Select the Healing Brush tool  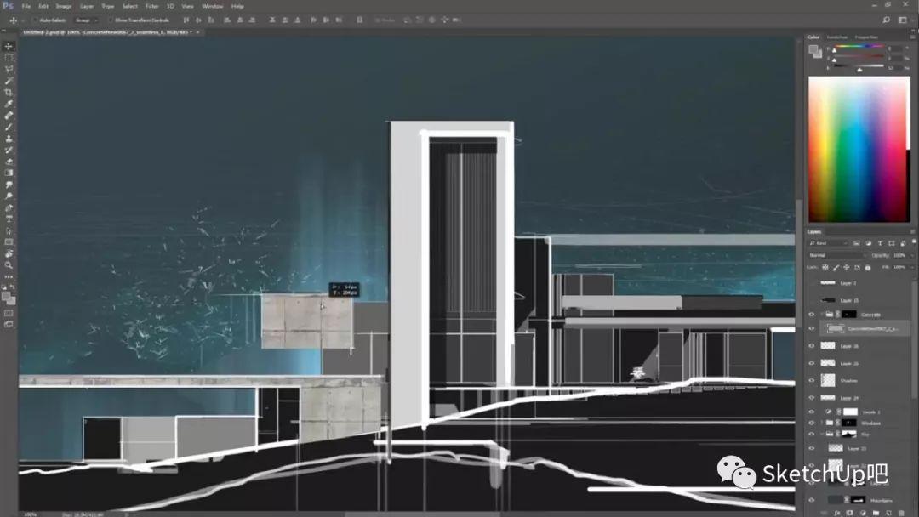click(9, 116)
